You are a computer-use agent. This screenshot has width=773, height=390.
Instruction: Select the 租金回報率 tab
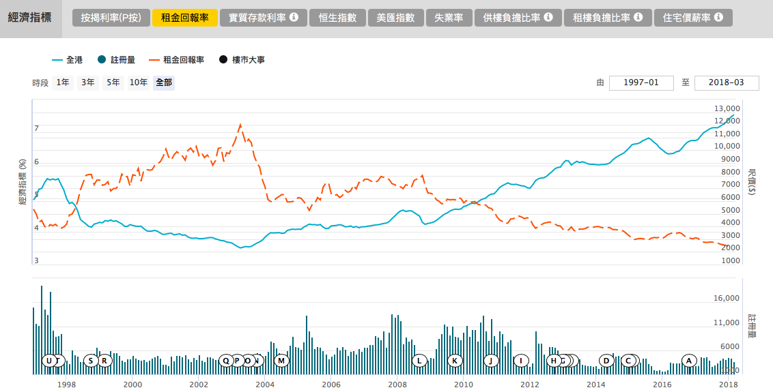click(x=185, y=18)
